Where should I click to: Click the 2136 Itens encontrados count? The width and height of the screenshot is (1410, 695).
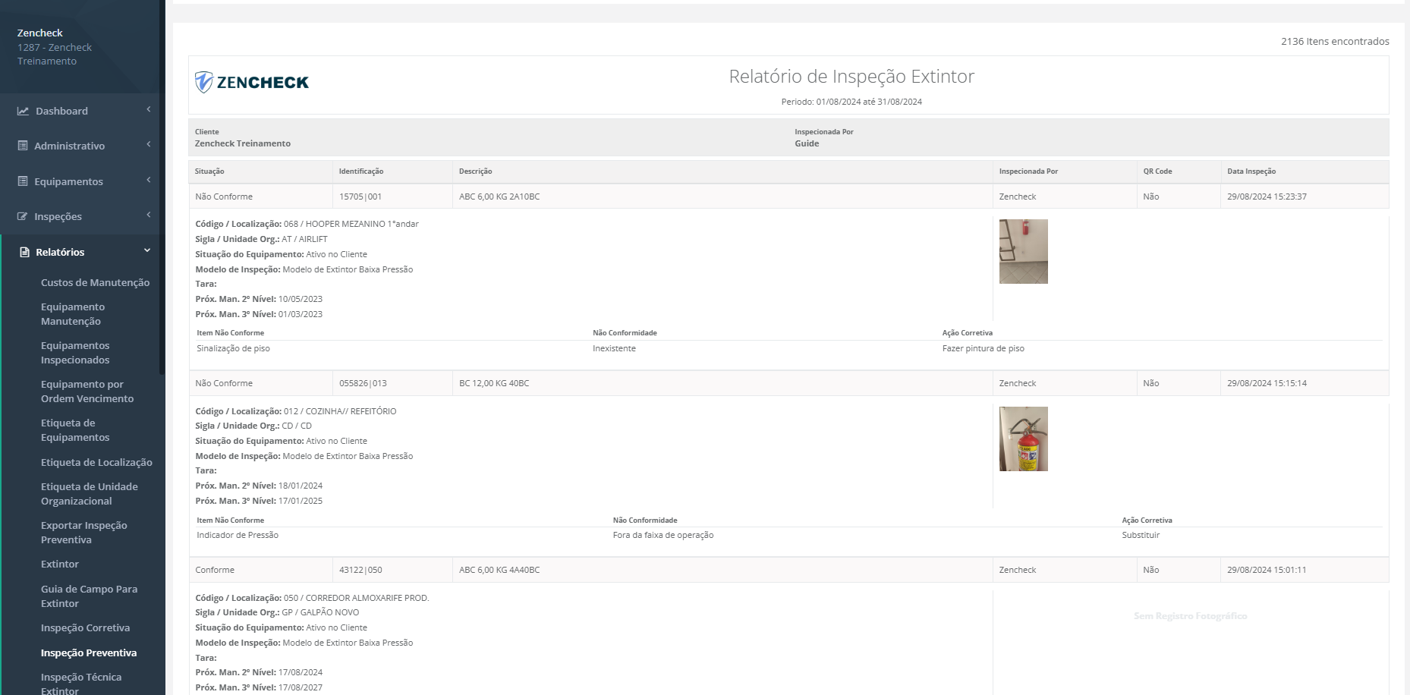tap(1335, 42)
